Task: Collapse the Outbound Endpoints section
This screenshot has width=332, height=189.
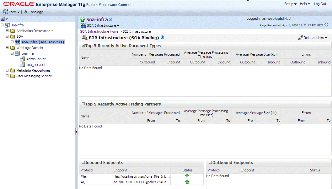Action: pyautogui.click(x=210, y=162)
